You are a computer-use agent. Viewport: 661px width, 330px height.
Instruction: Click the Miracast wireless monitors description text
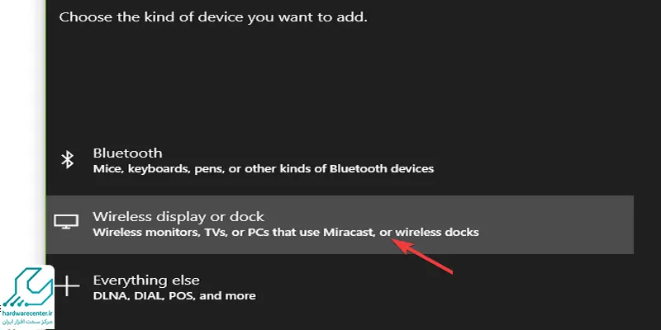click(285, 232)
